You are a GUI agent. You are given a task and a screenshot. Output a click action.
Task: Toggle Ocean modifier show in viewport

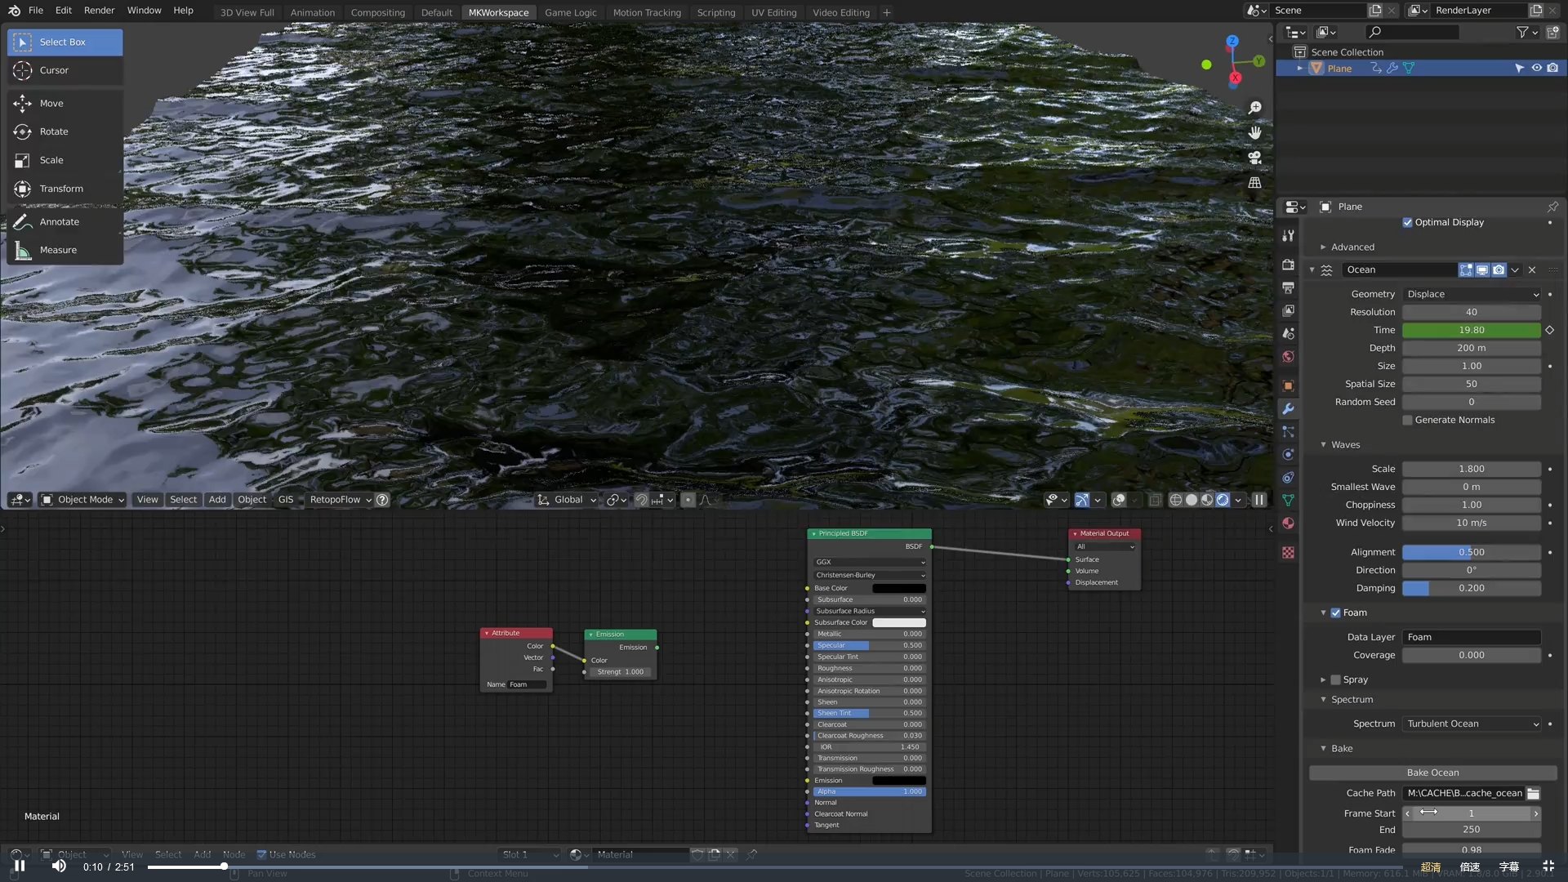(x=1482, y=269)
